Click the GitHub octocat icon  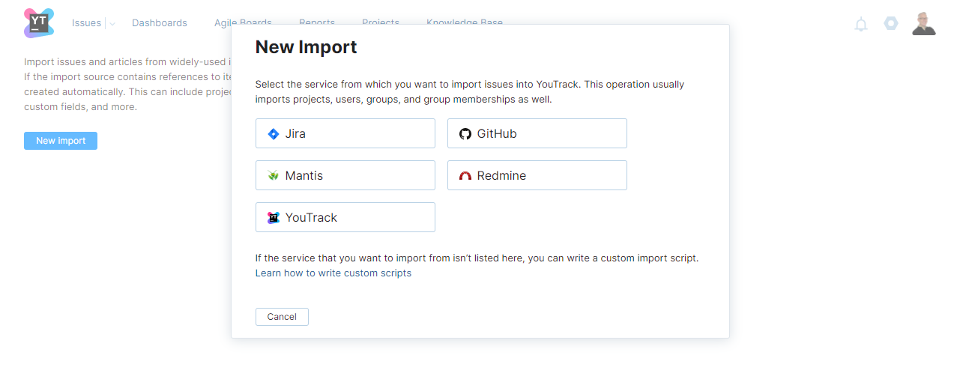click(x=465, y=134)
